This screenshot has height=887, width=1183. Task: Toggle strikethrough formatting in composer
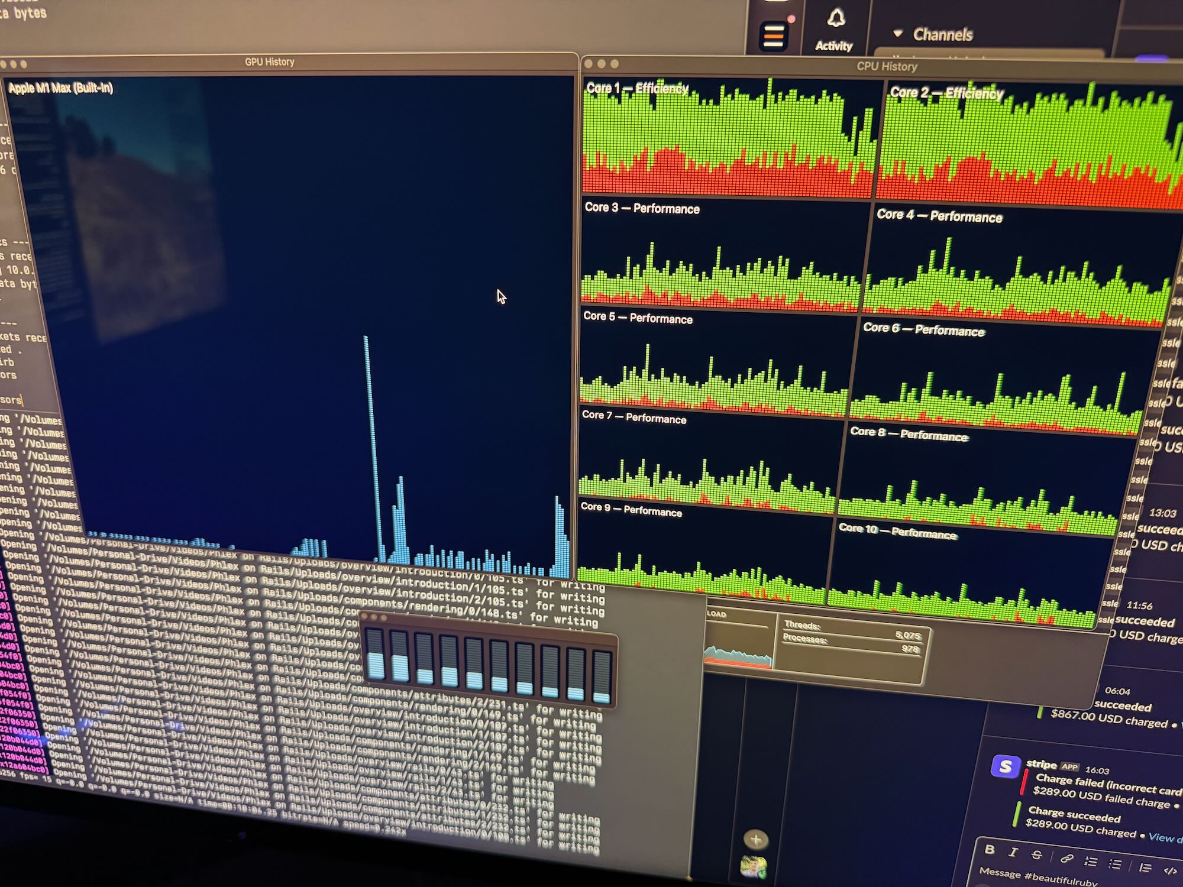[x=1036, y=854]
